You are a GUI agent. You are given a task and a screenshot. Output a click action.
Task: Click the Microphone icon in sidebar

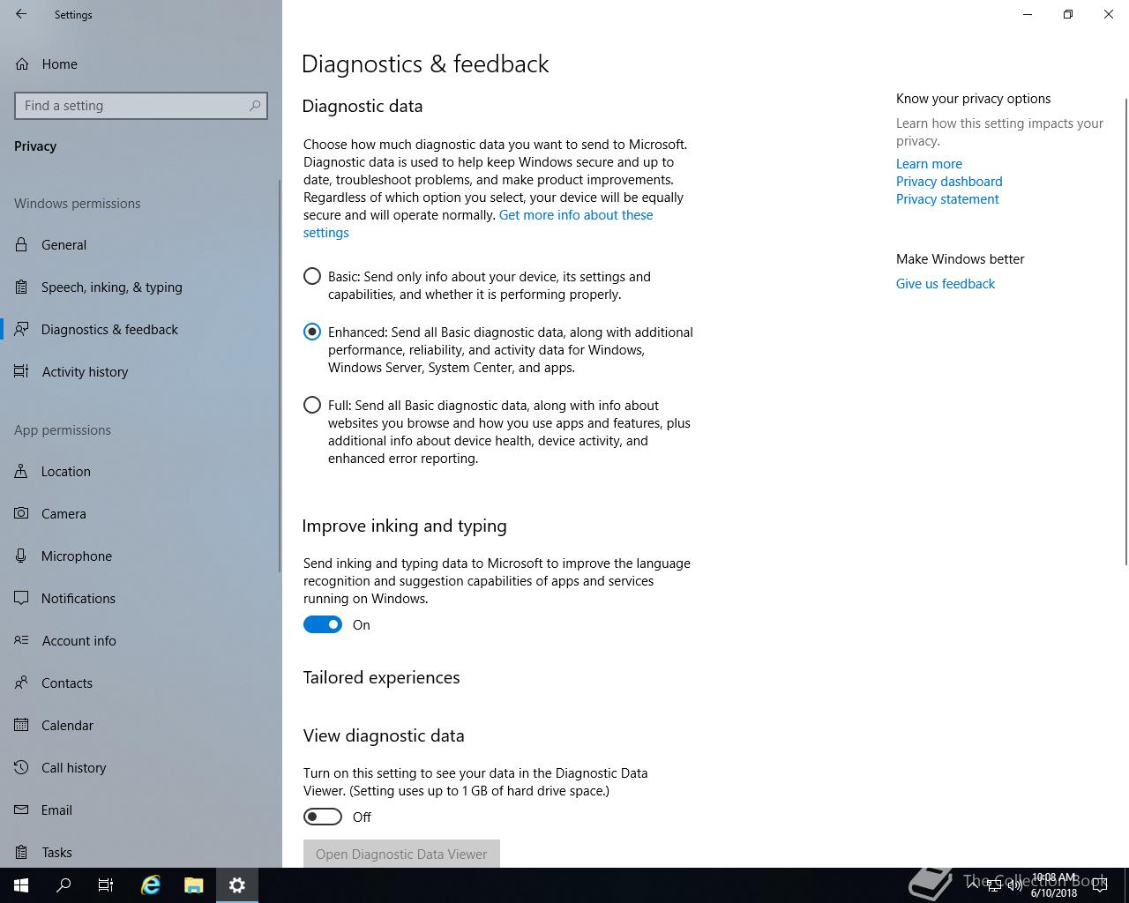click(21, 556)
